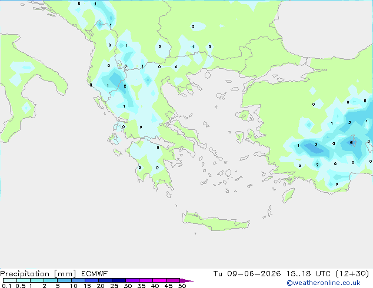Click the '35' legend scale label

tap(141, 286)
